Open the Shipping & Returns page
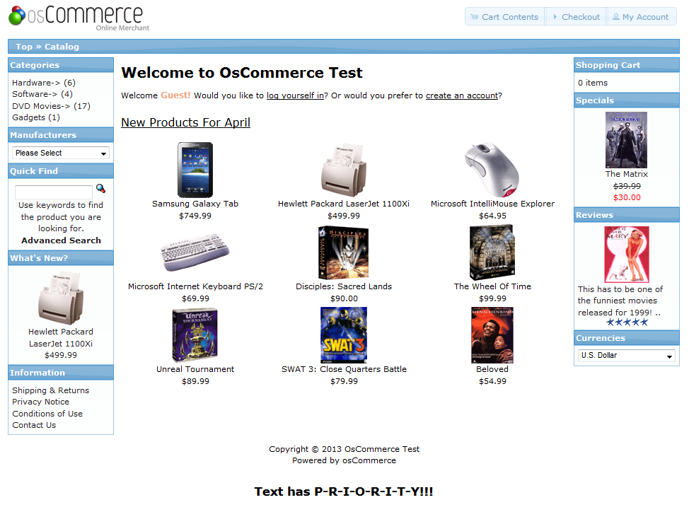The height and width of the screenshot is (512, 689). (50, 390)
